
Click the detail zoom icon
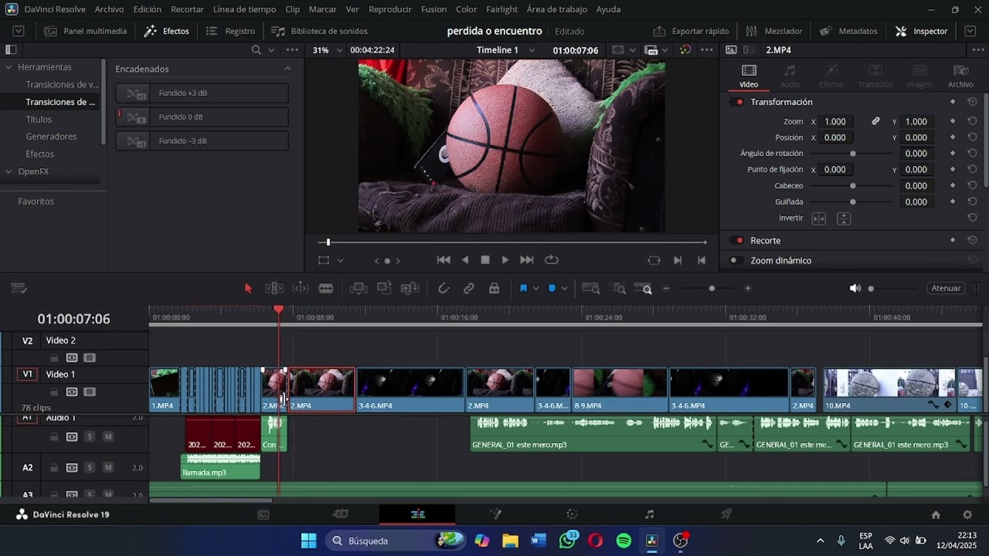click(x=620, y=288)
